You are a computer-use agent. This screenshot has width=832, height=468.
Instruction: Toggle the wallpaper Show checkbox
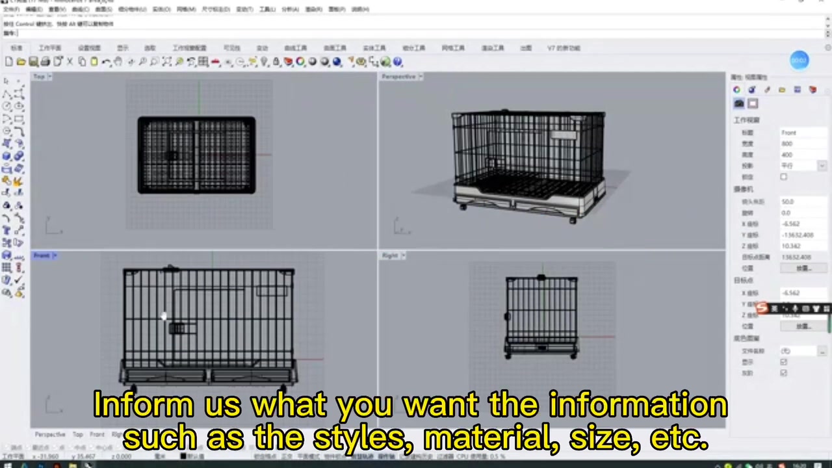(x=783, y=362)
